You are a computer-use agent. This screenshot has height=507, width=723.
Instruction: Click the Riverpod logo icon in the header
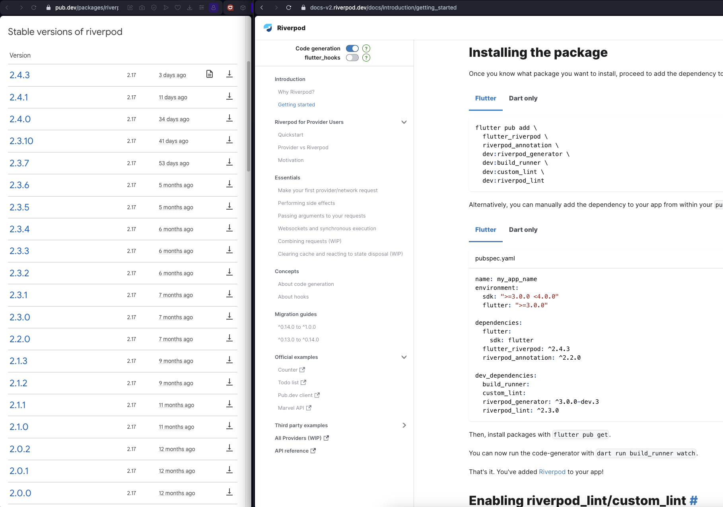click(268, 28)
